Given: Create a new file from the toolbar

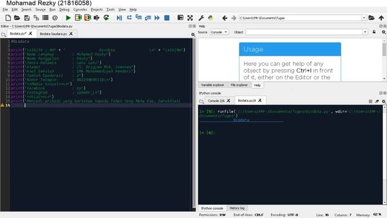Looking at the screenshot, I should 8,18.
